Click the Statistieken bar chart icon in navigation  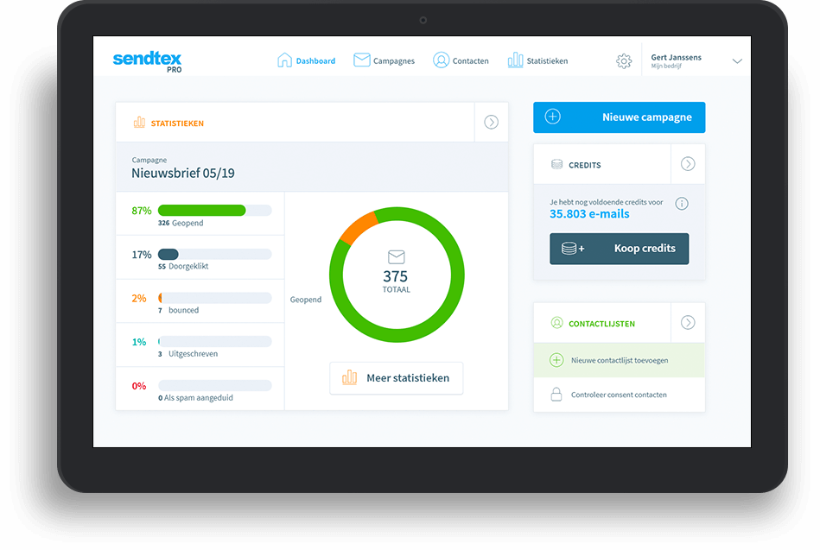coord(515,60)
